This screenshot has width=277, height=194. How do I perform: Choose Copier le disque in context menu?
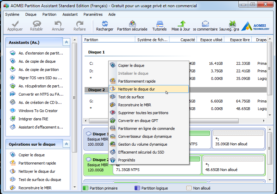(x=149, y=65)
